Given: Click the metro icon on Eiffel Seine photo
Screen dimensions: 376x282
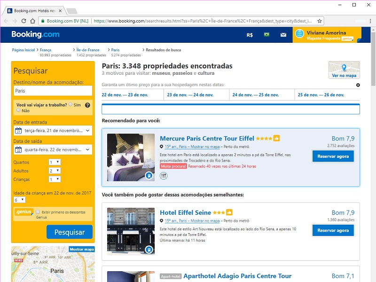Looking at the screenshot, I should (x=149, y=250).
